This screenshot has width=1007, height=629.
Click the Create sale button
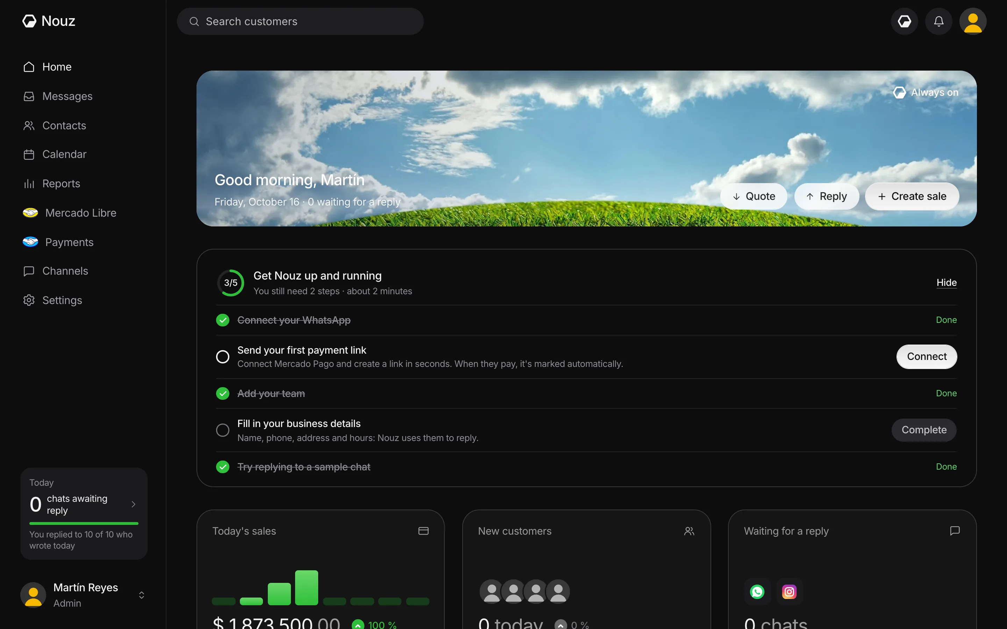point(912,196)
